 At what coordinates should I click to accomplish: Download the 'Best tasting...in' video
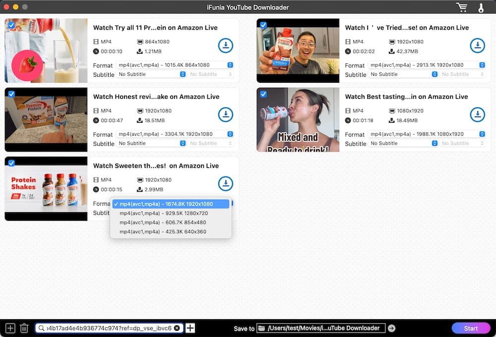click(x=477, y=114)
